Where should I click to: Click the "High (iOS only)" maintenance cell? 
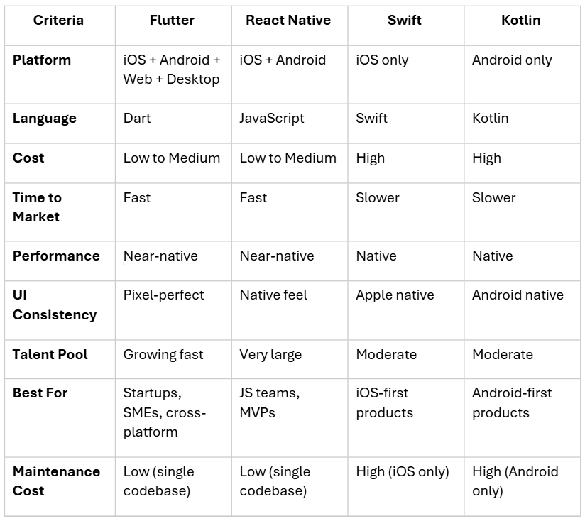(x=403, y=472)
